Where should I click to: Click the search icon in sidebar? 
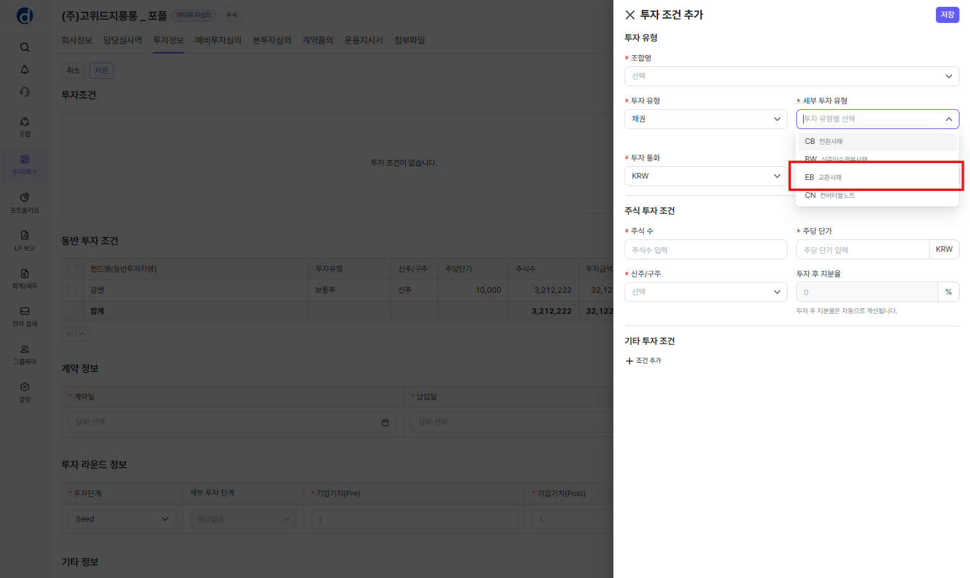tap(25, 47)
